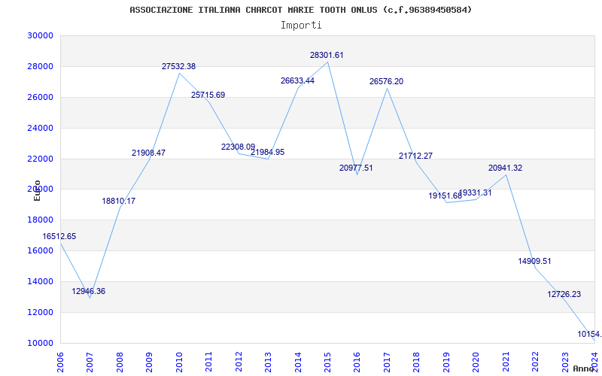The width and height of the screenshot is (602, 376).
Task: Select data label 25715.69
Action: click(x=208, y=95)
